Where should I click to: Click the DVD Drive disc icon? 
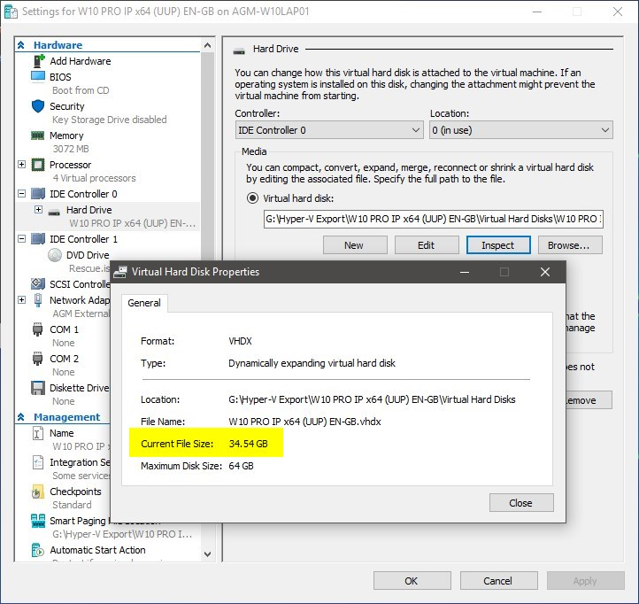(x=55, y=255)
